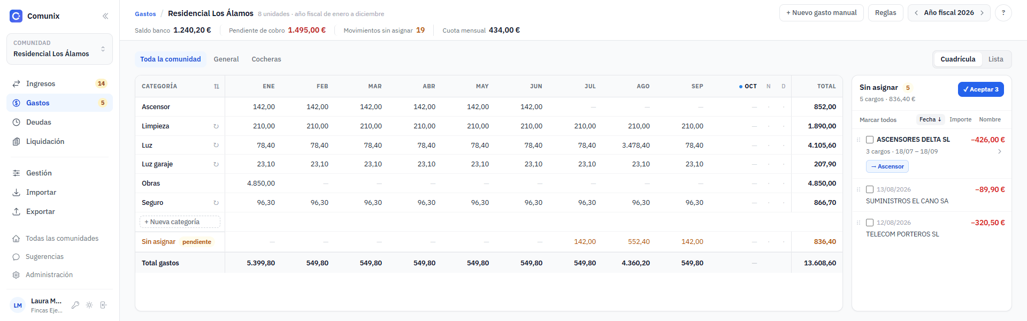1027x321 pixels.
Task: Check the SUMINISTROS EL CANO SA checkbox
Action: pyautogui.click(x=870, y=189)
